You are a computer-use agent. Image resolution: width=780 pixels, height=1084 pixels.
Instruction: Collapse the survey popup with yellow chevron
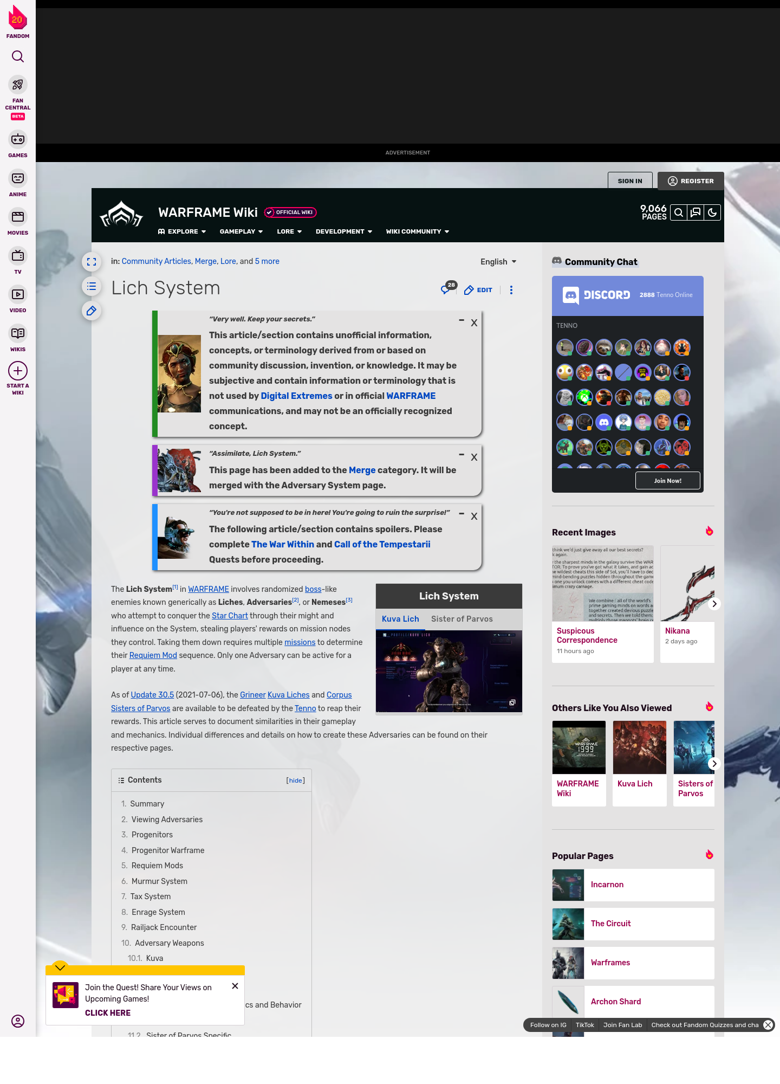pyautogui.click(x=60, y=967)
